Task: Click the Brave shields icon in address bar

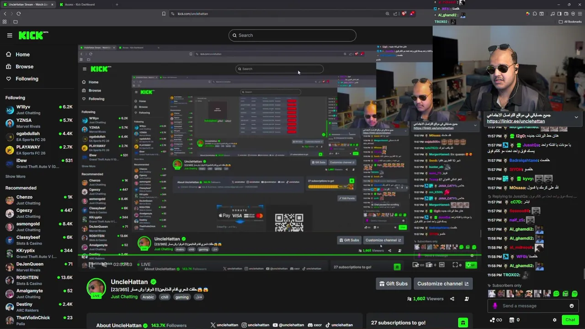Action: [x=404, y=14]
